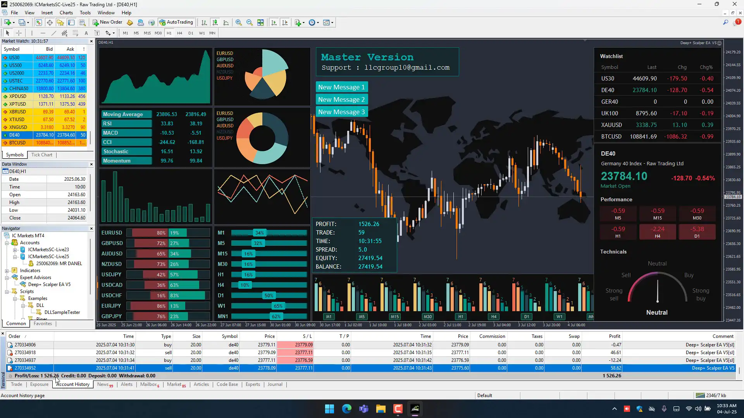Switch to the Trade terminal tab
This screenshot has width=744, height=418.
16,384
